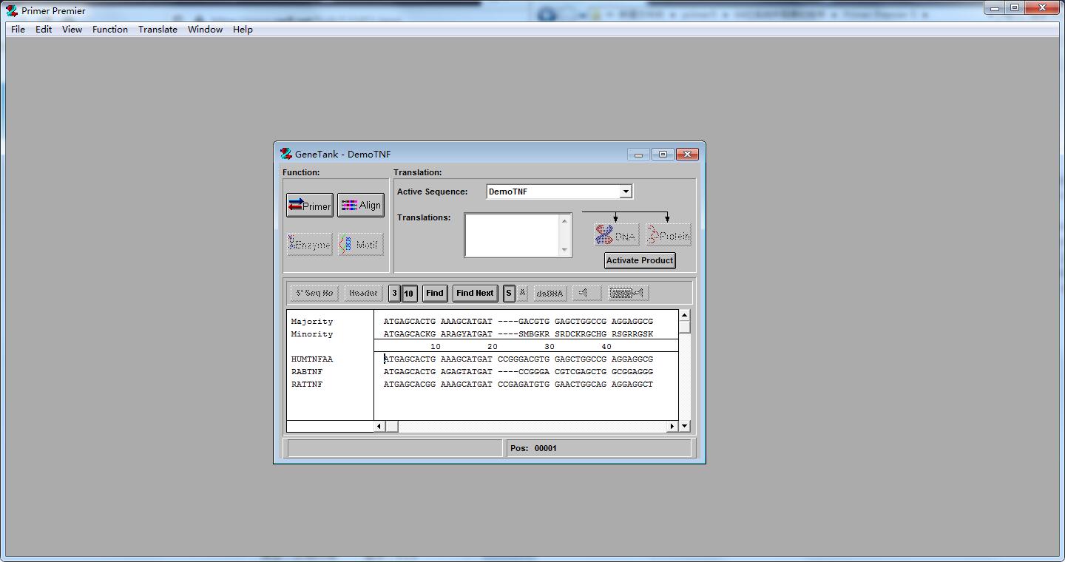Click the Find Next button
The width and height of the screenshot is (1065, 562).
[x=475, y=294]
